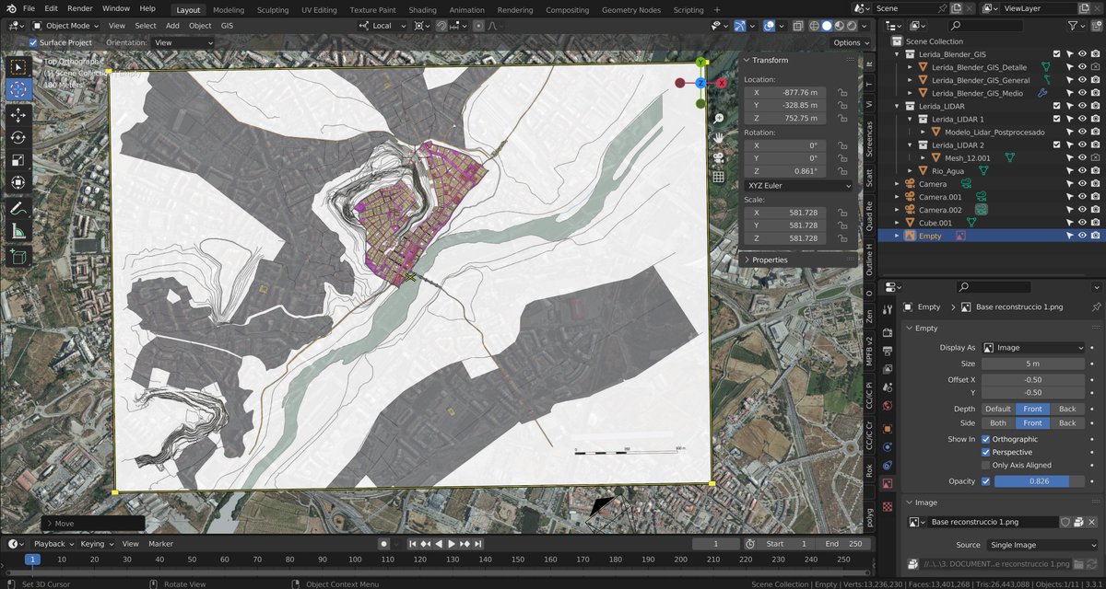Open the Texture properties tab icon
The height and width of the screenshot is (589, 1106).
coord(887,506)
